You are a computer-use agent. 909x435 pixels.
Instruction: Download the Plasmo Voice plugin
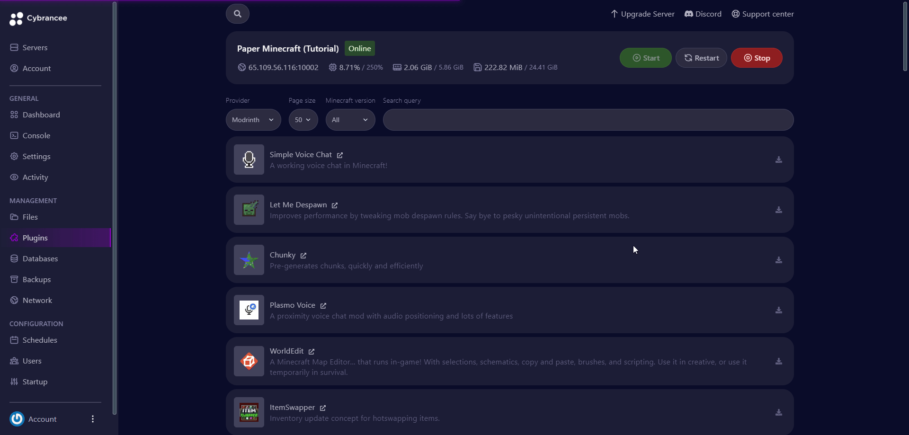pyautogui.click(x=778, y=310)
